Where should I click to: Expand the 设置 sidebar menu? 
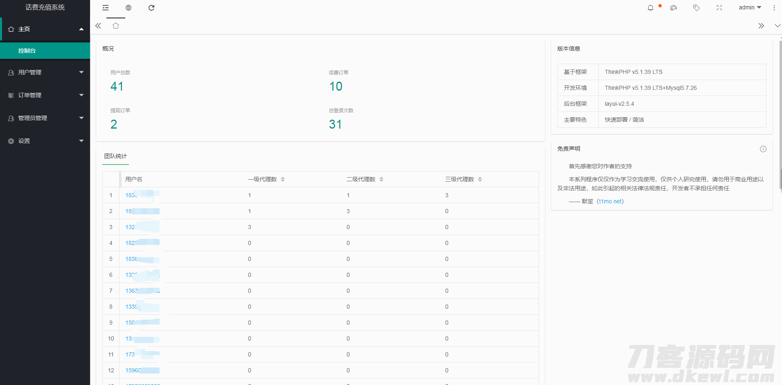tap(45, 141)
